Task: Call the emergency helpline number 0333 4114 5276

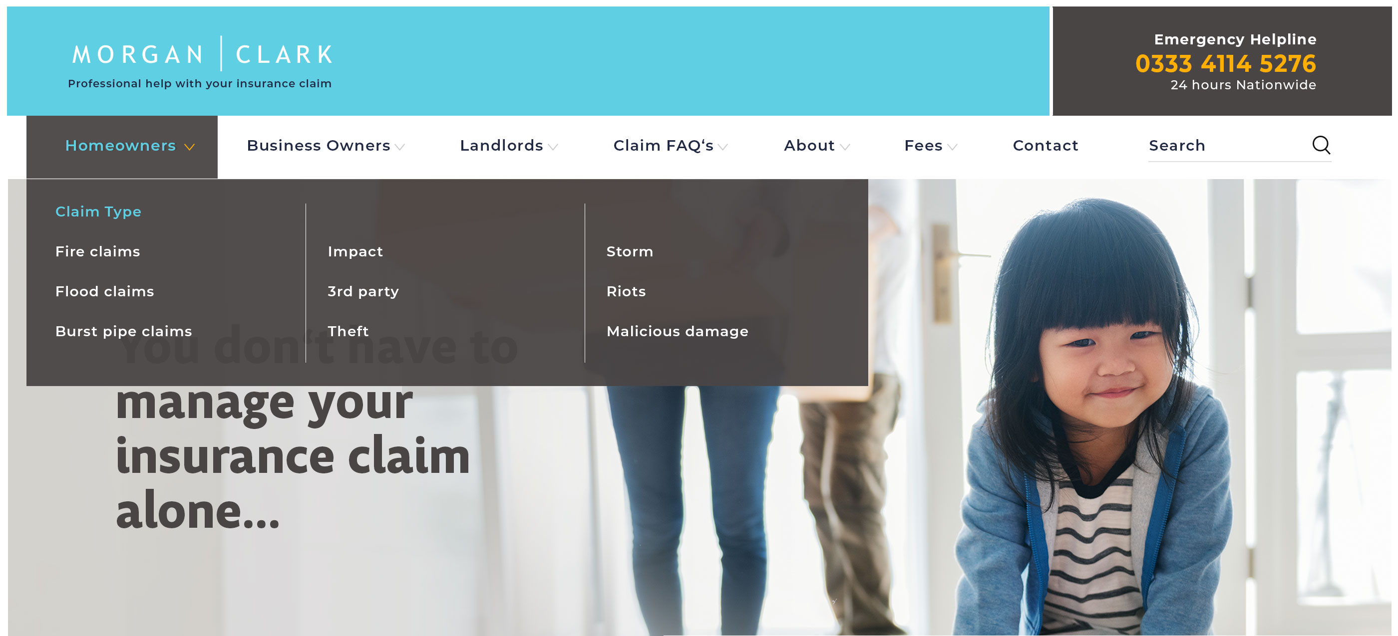Action: [x=1225, y=63]
